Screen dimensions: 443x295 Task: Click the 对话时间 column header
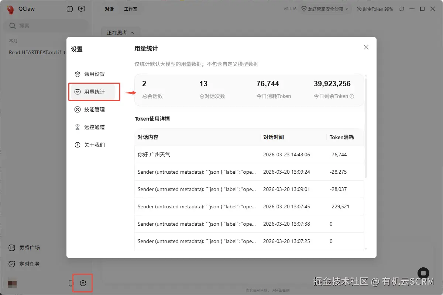(274, 137)
